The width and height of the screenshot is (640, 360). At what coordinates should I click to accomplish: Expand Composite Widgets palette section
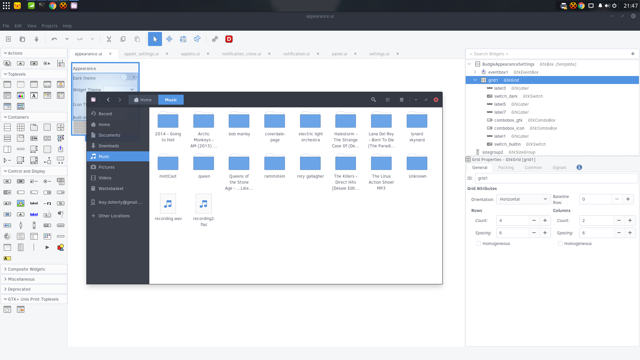pyautogui.click(x=34, y=269)
